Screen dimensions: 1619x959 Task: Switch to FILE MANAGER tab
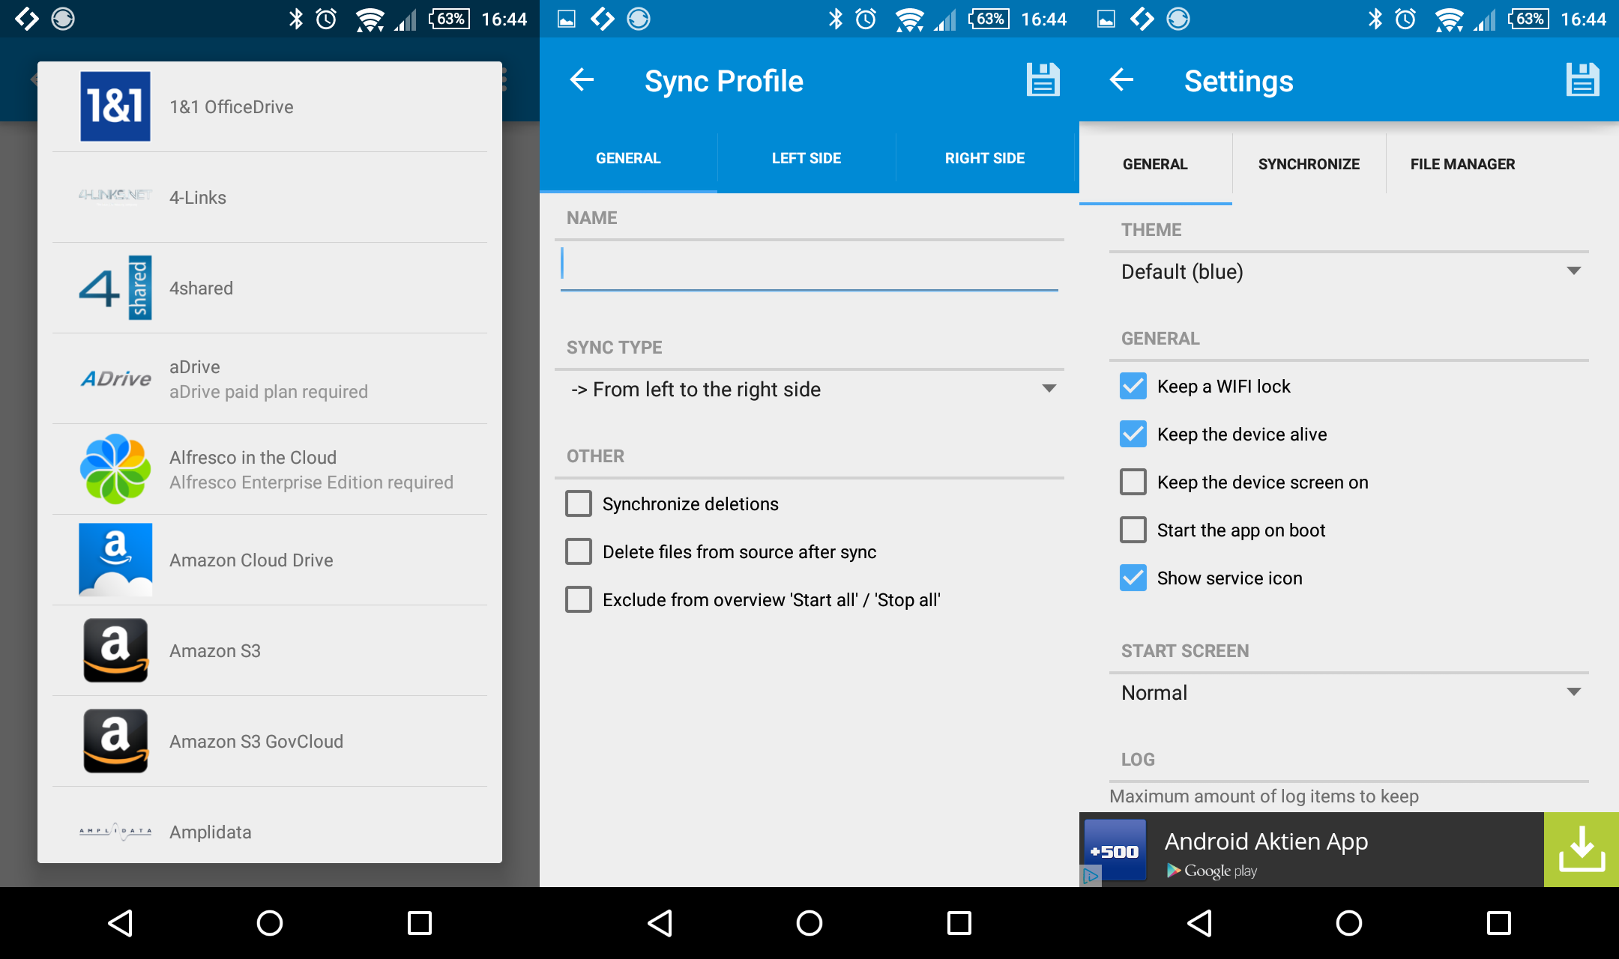pos(1462,164)
